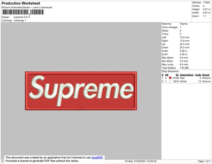Viewport: 212px width, 164px height.
Task: Click the design name 'supreme 5,8 in'
Action: click(22, 17)
